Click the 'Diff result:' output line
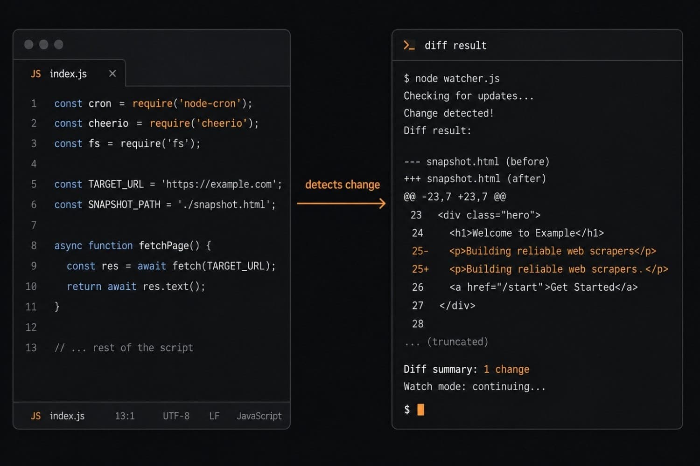This screenshot has height=466, width=700. tap(437, 130)
